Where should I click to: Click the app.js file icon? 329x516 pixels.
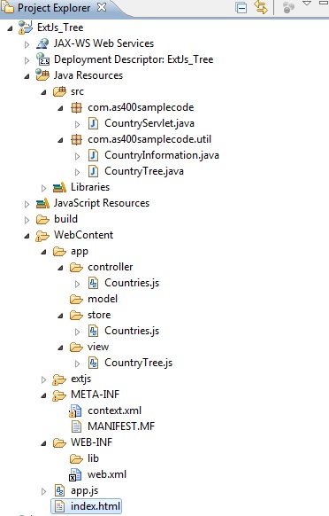pyautogui.click(x=59, y=490)
